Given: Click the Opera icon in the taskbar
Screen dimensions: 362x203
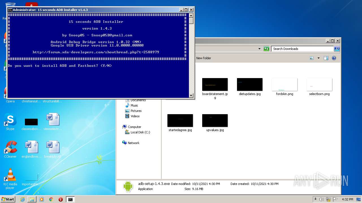Looking at the screenshot, I should point(61,199).
